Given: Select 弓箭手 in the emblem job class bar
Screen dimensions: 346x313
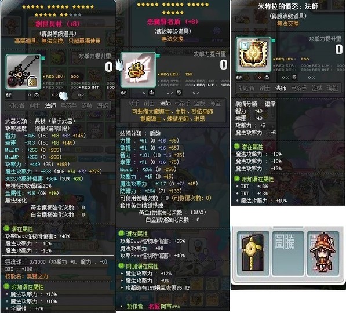Looking at the screenshot, I should pyautogui.click(x=299, y=88).
